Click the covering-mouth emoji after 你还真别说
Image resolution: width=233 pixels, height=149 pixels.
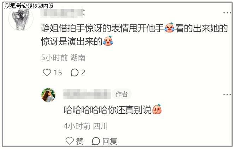point(157,109)
